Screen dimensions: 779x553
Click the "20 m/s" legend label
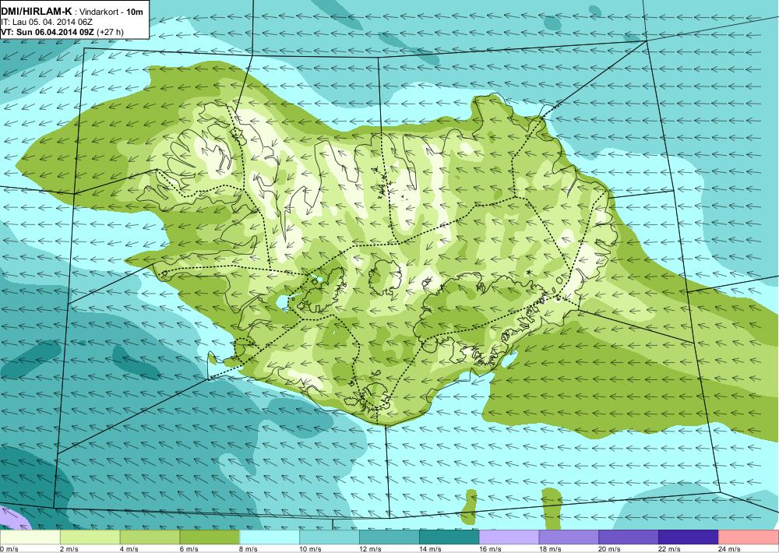pyautogui.click(x=611, y=549)
